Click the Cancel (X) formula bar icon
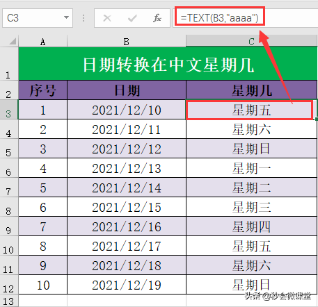The width and height of the screenshot is (318, 307). click(x=107, y=18)
